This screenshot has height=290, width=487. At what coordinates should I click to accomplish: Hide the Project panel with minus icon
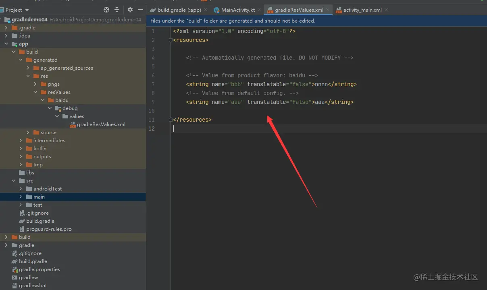point(141,10)
